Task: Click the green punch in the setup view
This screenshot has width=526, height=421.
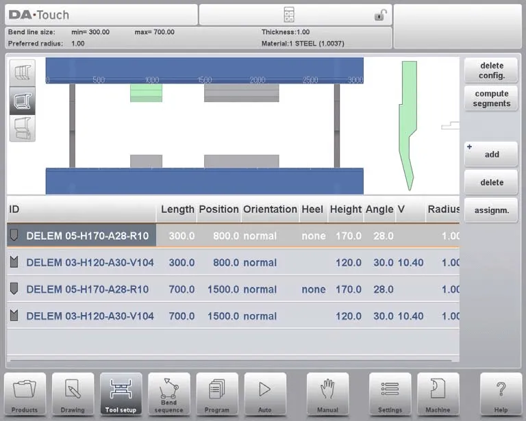Action: point(146,93)
